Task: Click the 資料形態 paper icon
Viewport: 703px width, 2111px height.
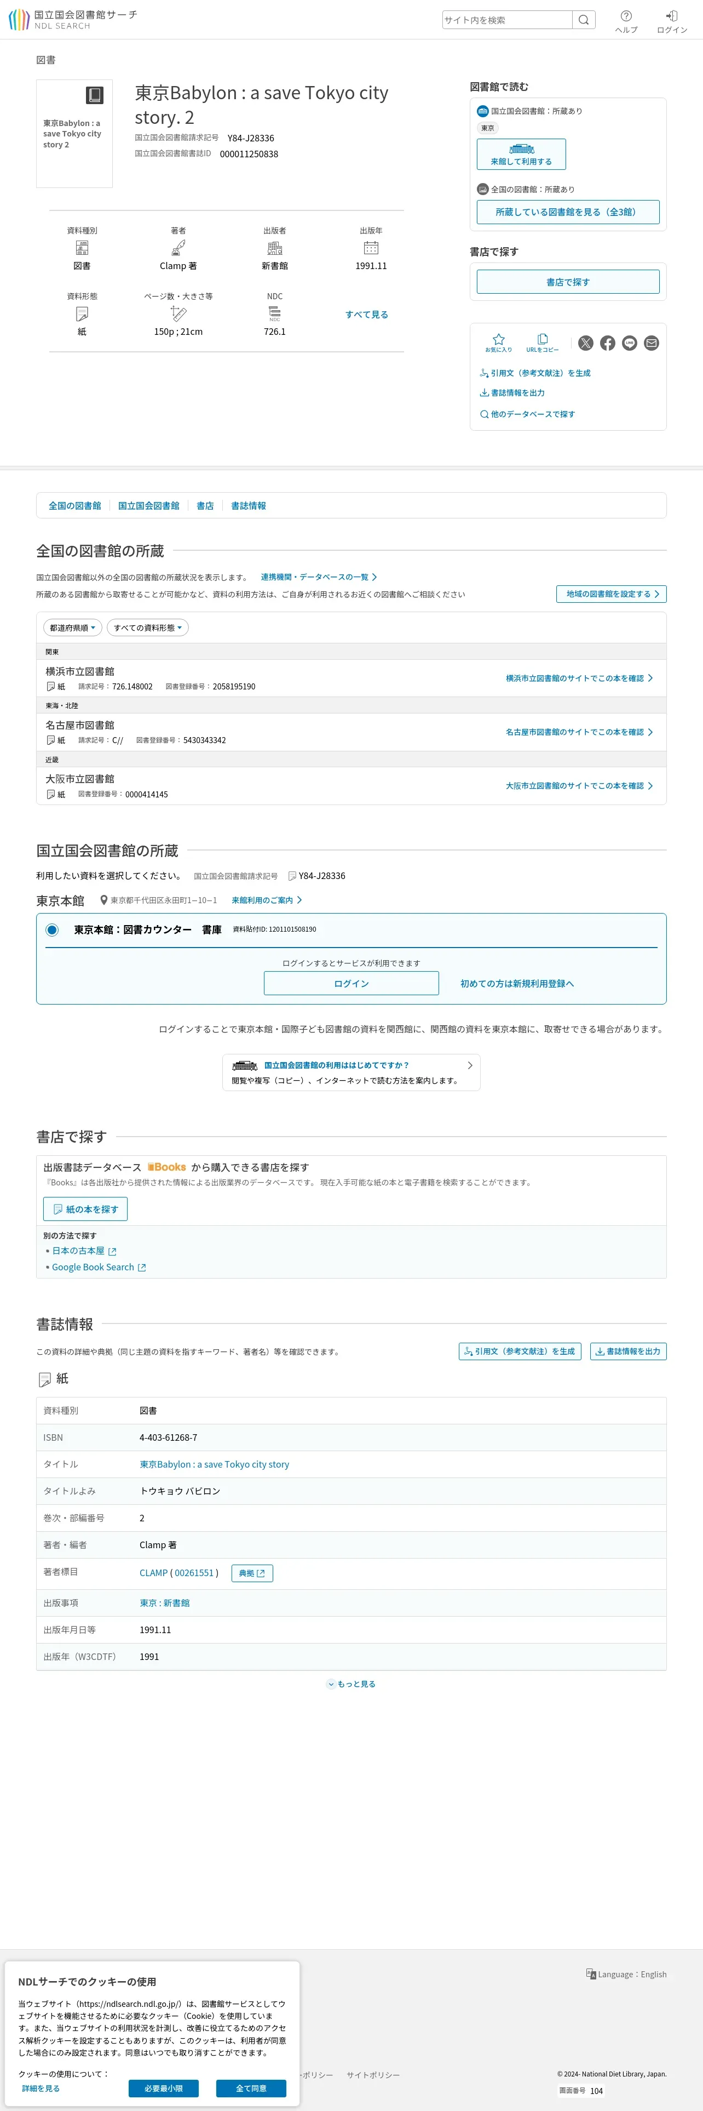Action: (82, 314)
